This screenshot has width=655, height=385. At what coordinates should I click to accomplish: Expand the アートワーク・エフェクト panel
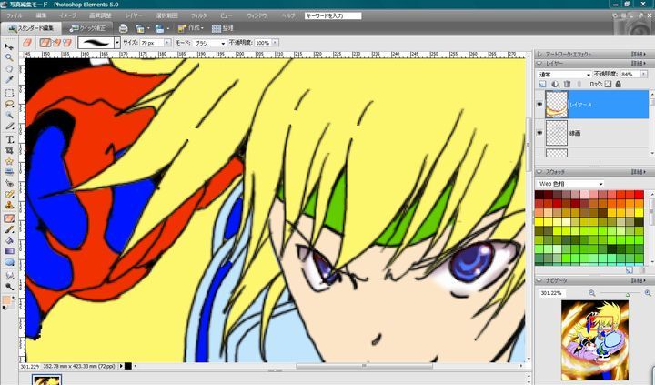(x=539, y=54)
